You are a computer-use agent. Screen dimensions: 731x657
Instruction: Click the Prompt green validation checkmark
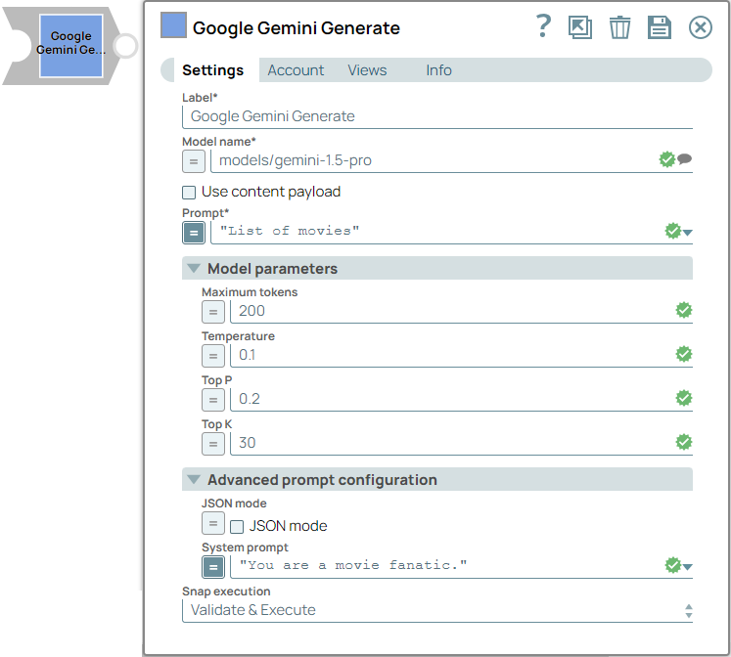click(672, 230)
